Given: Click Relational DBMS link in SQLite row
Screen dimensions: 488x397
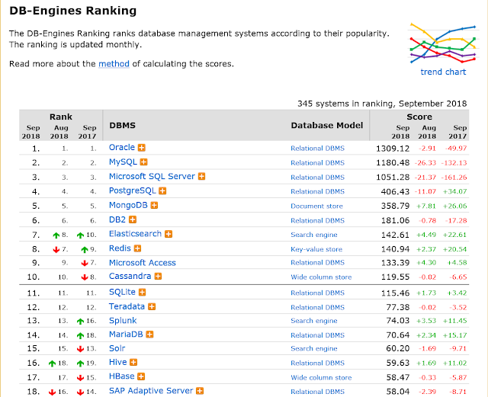Looking at the screenshot, I should coord(317,293).
